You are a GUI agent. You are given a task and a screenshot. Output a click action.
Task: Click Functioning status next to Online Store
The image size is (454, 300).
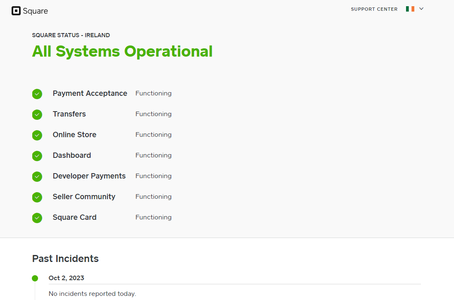153,135
